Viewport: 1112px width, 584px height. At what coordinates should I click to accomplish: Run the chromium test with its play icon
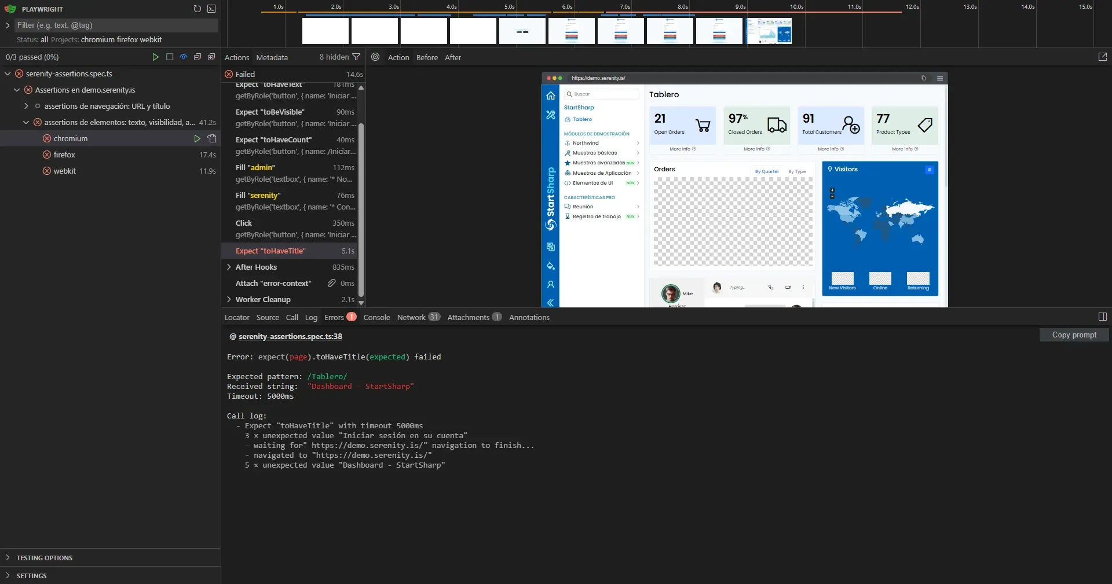(197, 138)
